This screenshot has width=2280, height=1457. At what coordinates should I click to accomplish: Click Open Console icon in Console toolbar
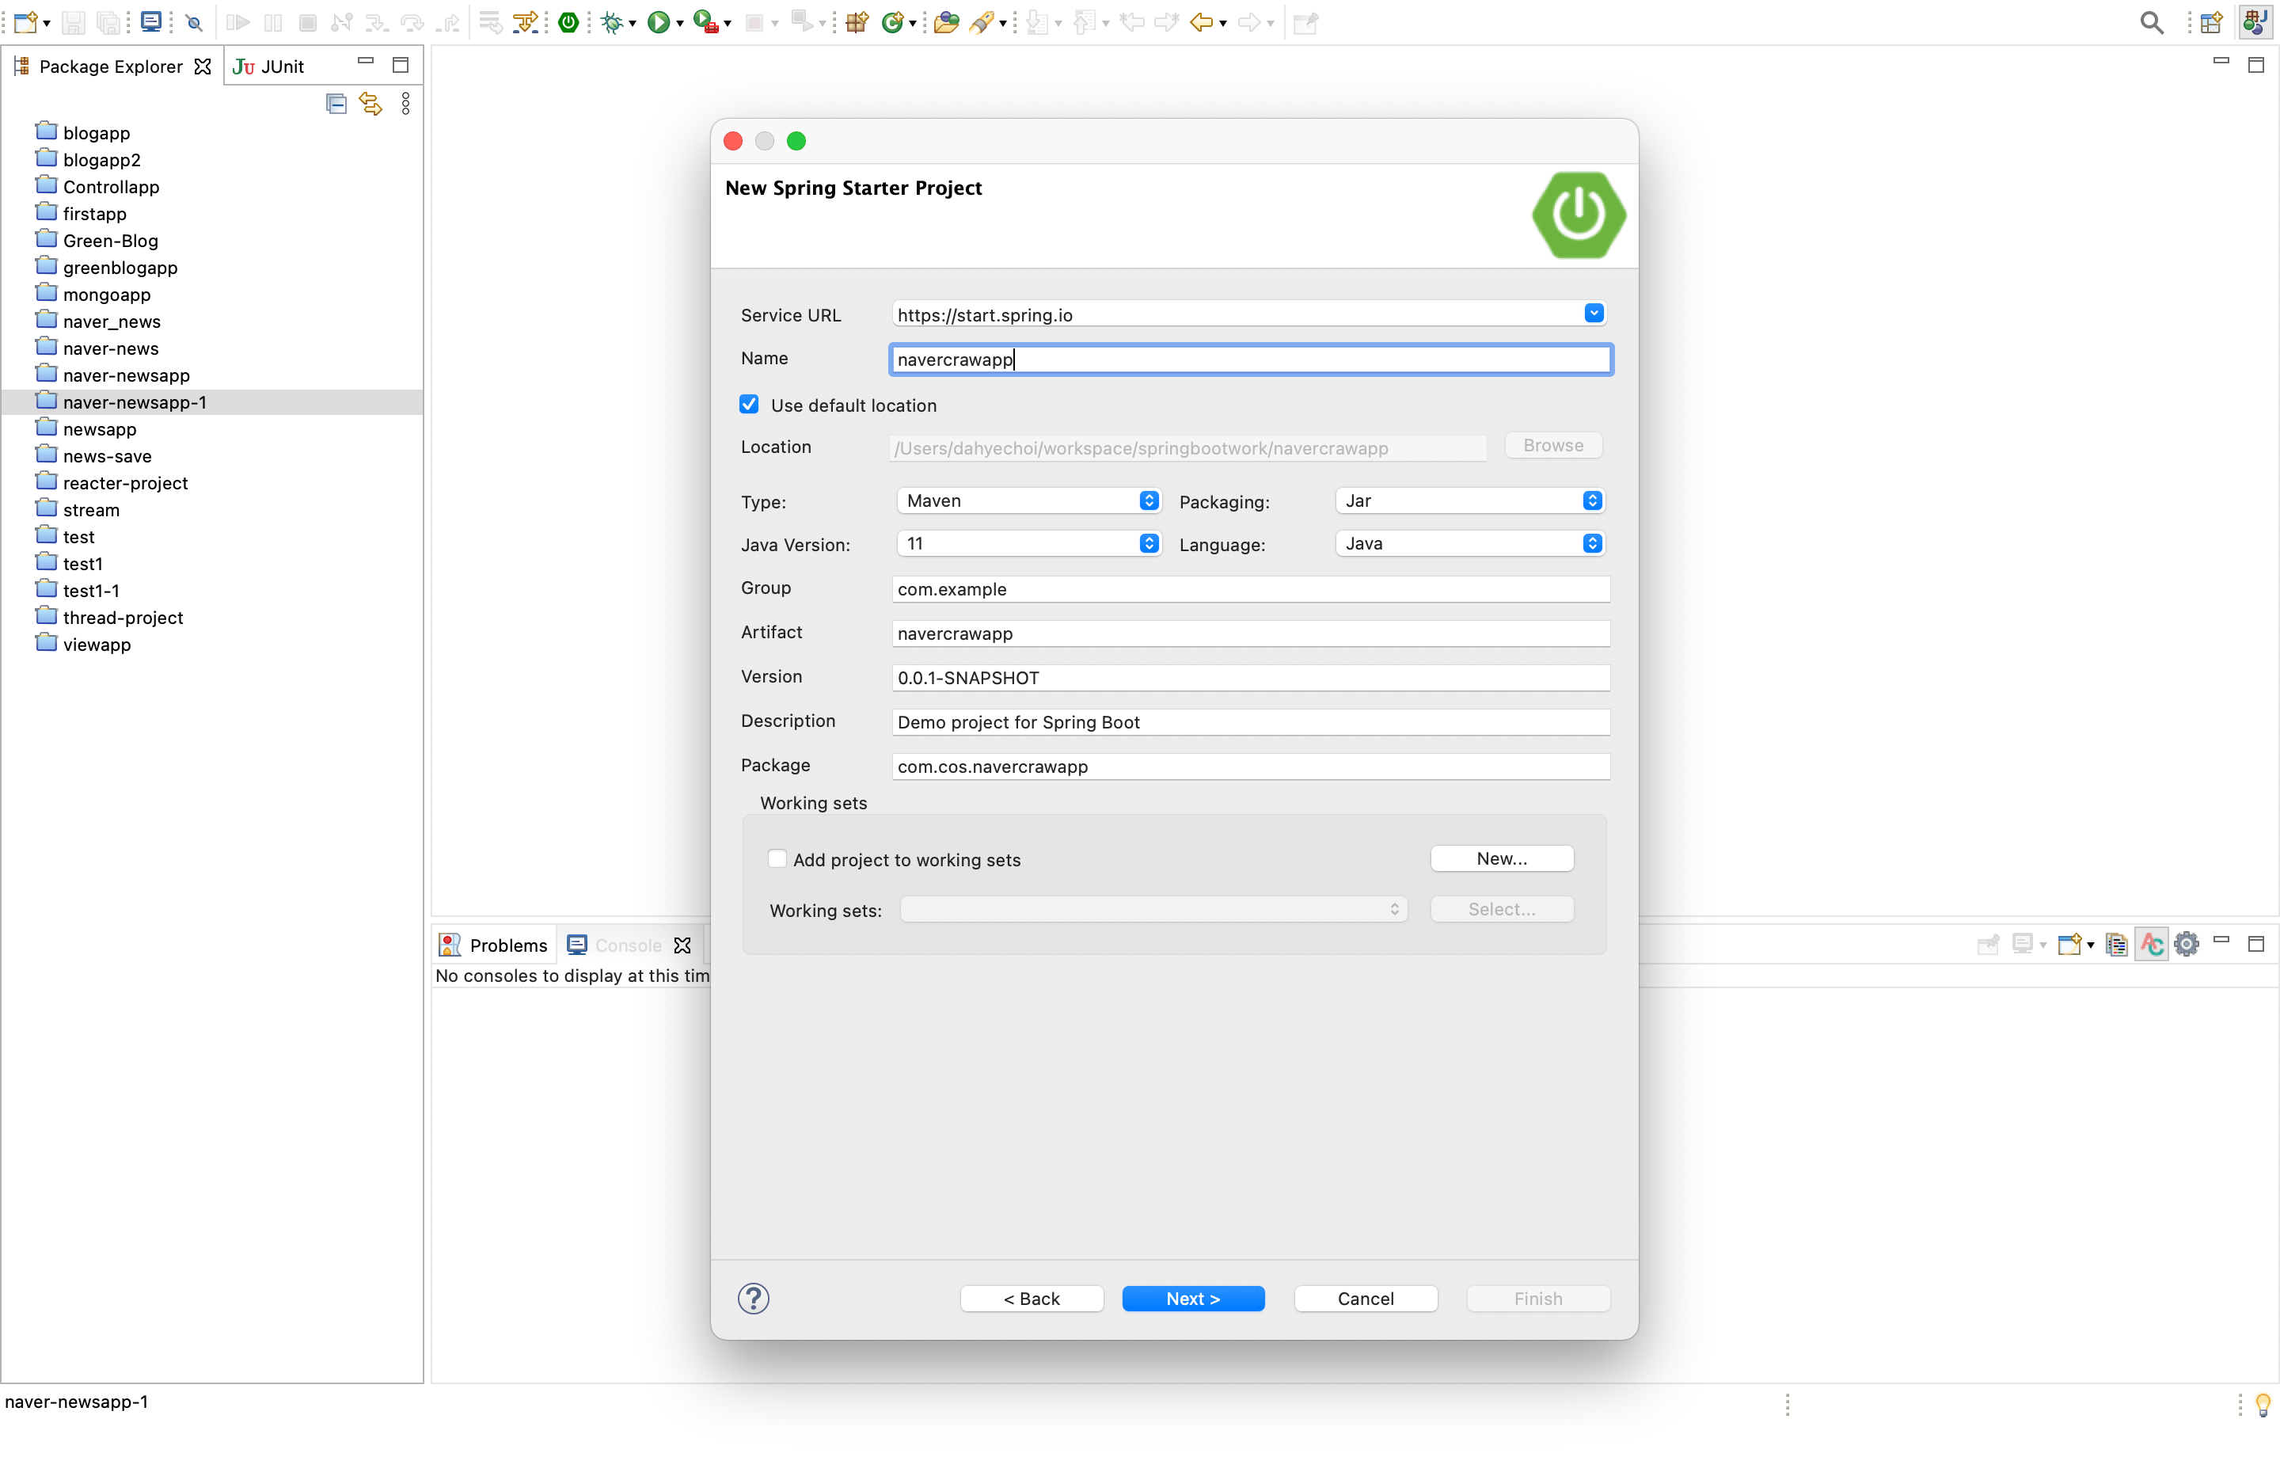[x=2069, y=945]
